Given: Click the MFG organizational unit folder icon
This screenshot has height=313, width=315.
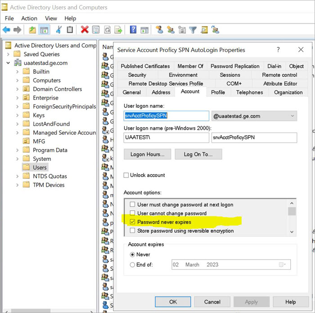Looking at the screenshot, I should click(26, 141).
